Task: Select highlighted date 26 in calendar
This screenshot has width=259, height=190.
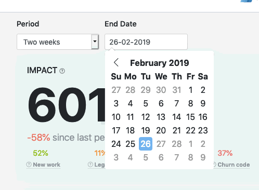Action: 146,144
